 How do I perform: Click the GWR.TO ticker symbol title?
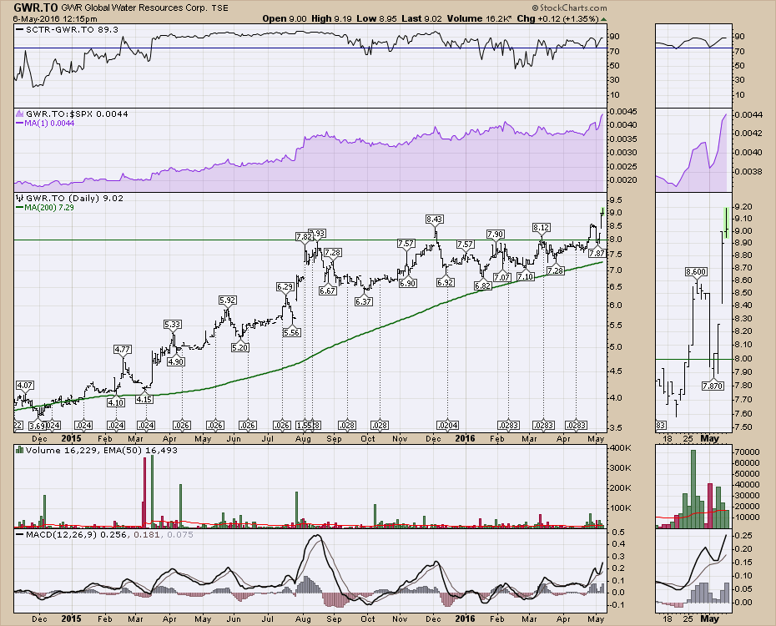[x=35, y=8]
